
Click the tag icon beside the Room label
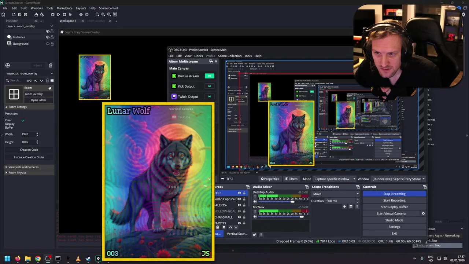click(x=50, y=88)
